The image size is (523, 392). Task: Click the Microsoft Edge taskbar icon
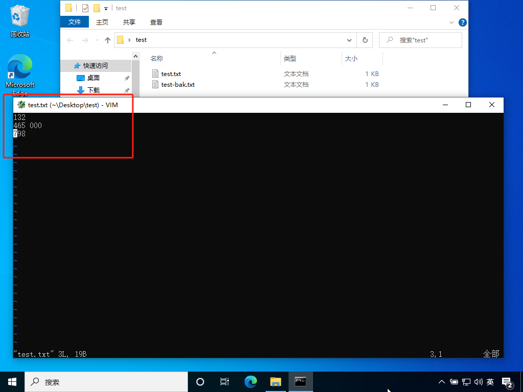click(250, 382)
